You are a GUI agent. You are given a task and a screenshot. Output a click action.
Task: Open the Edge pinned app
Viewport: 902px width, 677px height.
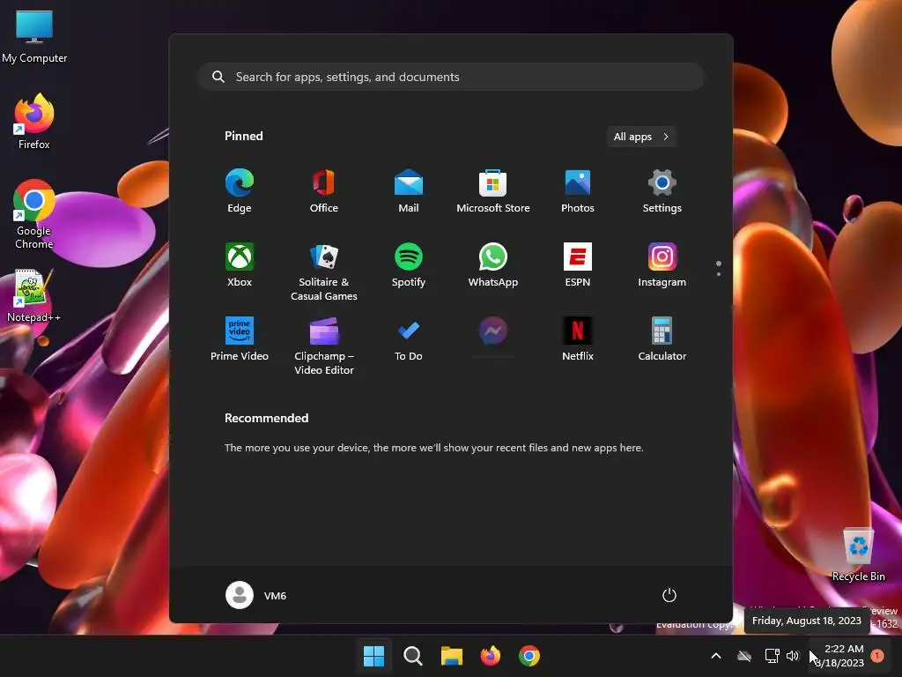[240, 191]
